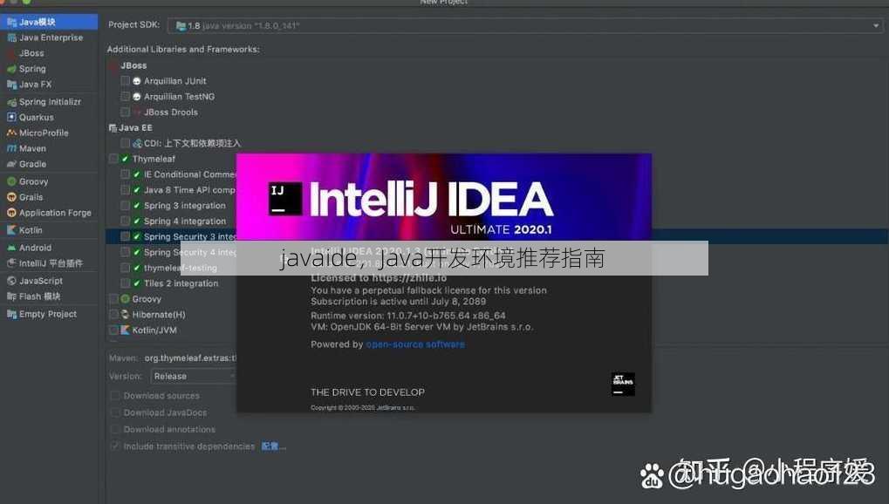Toggle Tiles 2 integration checkbox

(x=126, y=283)
